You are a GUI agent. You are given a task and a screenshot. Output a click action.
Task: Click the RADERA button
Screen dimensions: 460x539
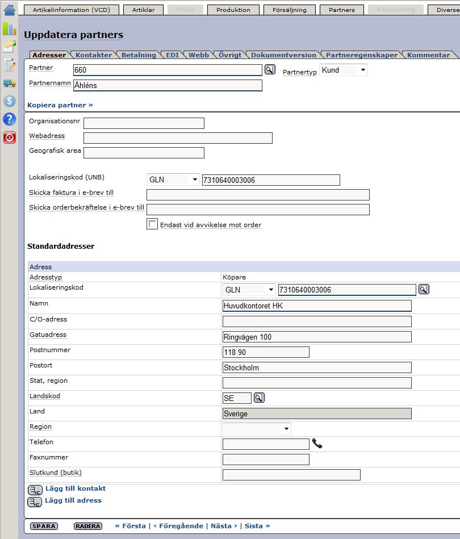tap(88, 526)
